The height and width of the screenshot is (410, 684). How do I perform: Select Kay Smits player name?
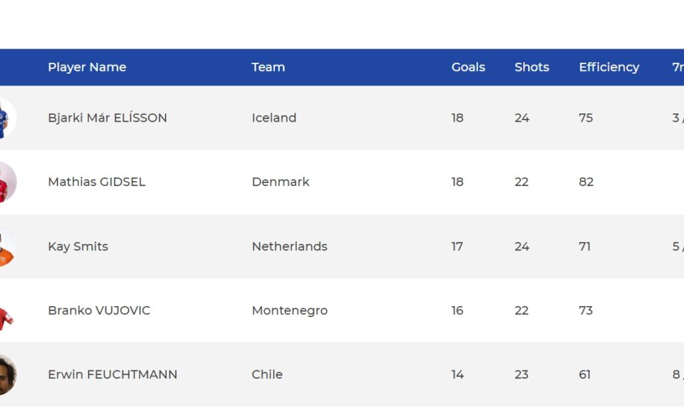pos(78,247)
